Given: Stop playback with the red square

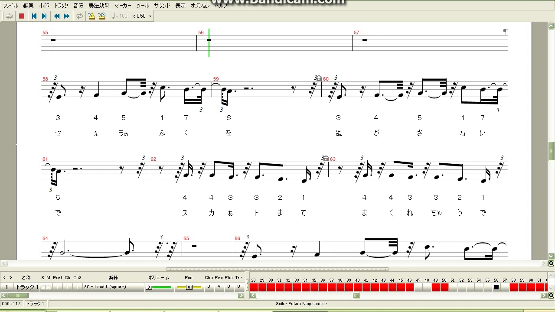Looking at the screenshot, I should click(x=22, y=16).
